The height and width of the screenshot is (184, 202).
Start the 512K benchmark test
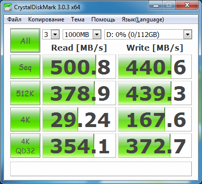(25, 93)
